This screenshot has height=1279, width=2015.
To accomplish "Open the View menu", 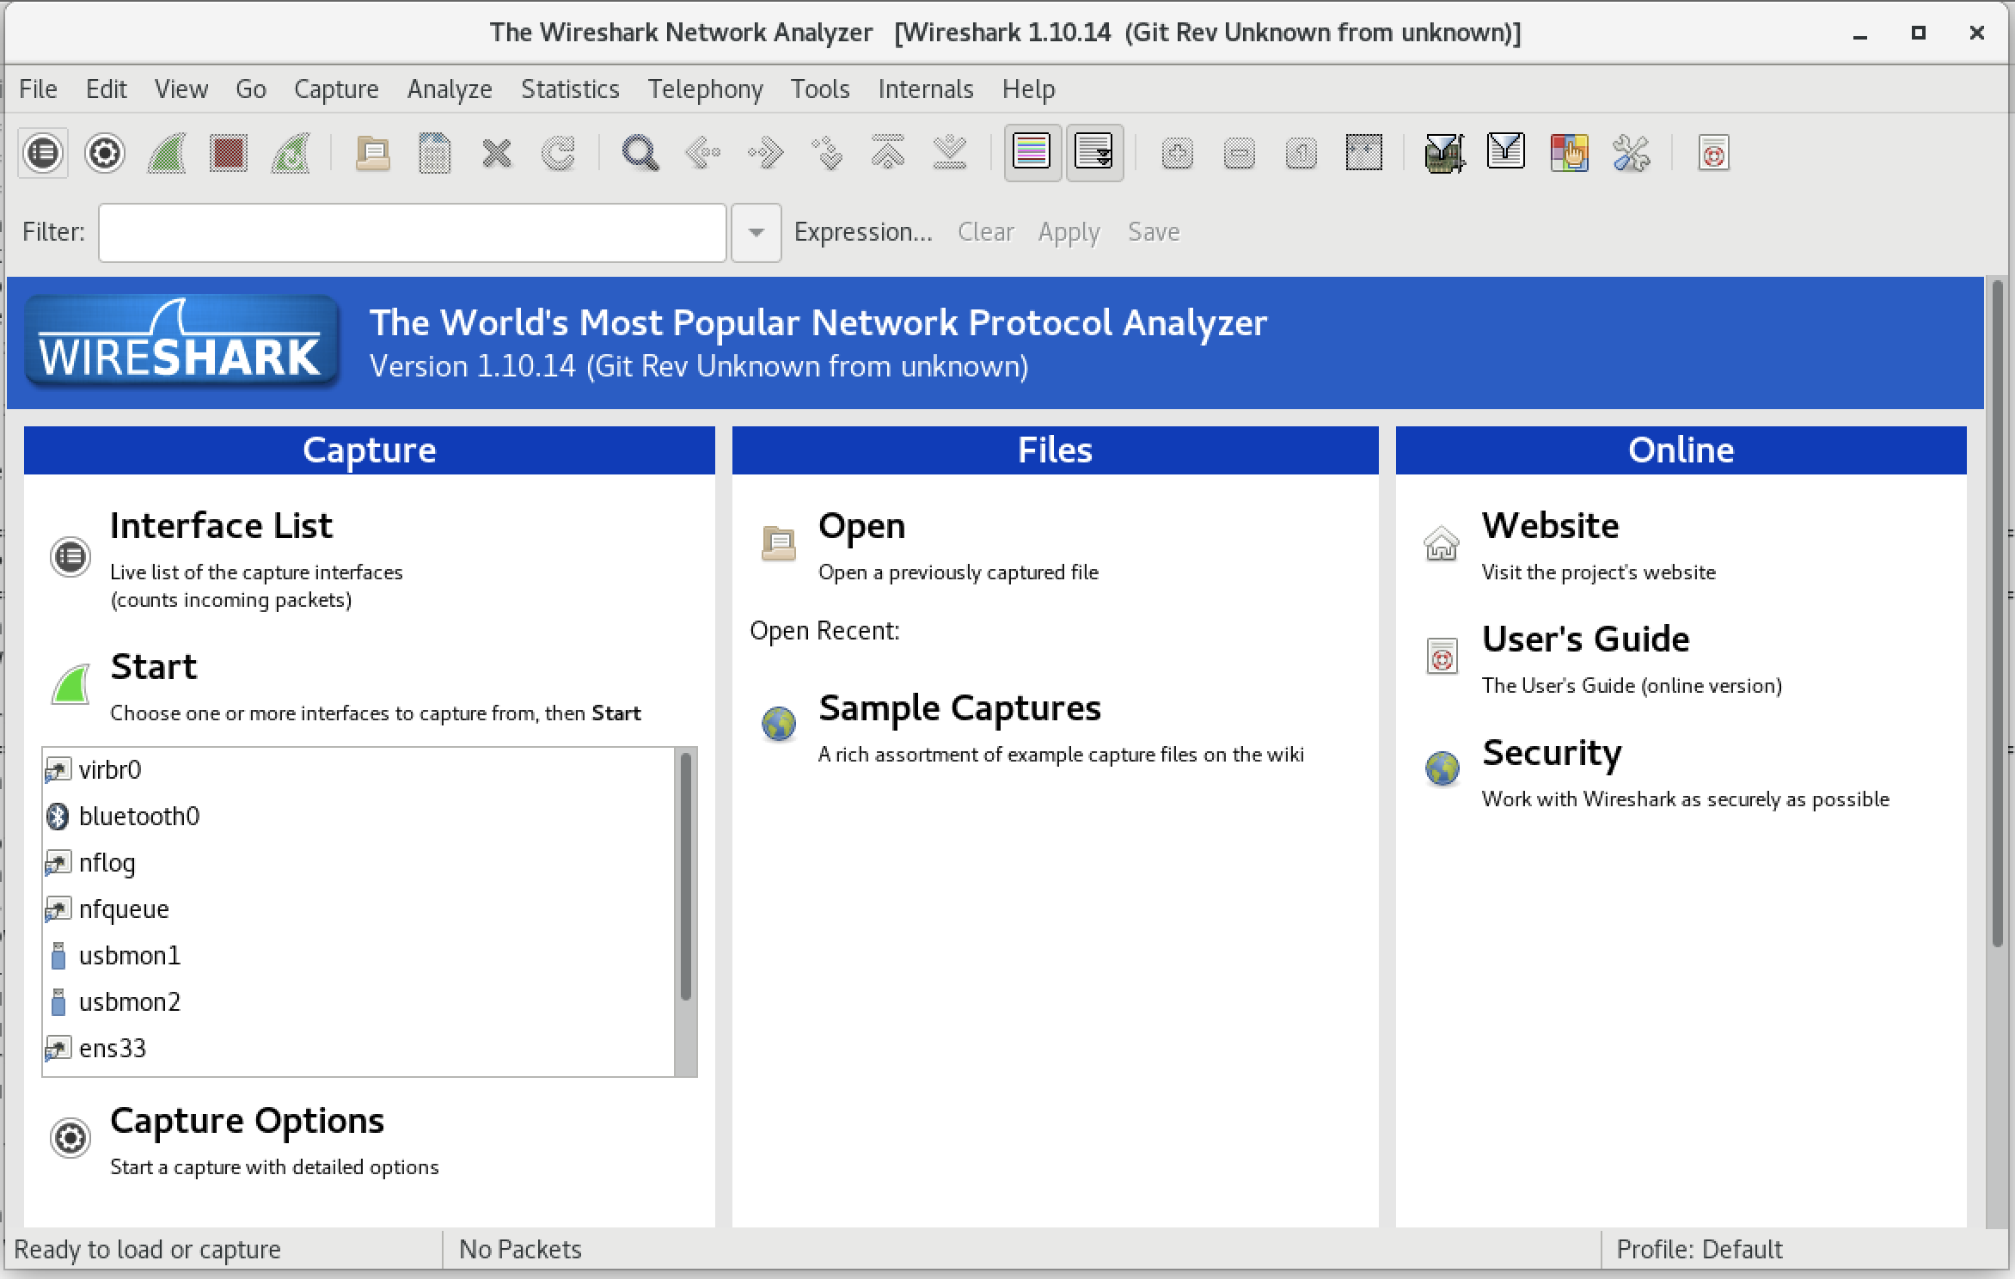I will point(181,89).
